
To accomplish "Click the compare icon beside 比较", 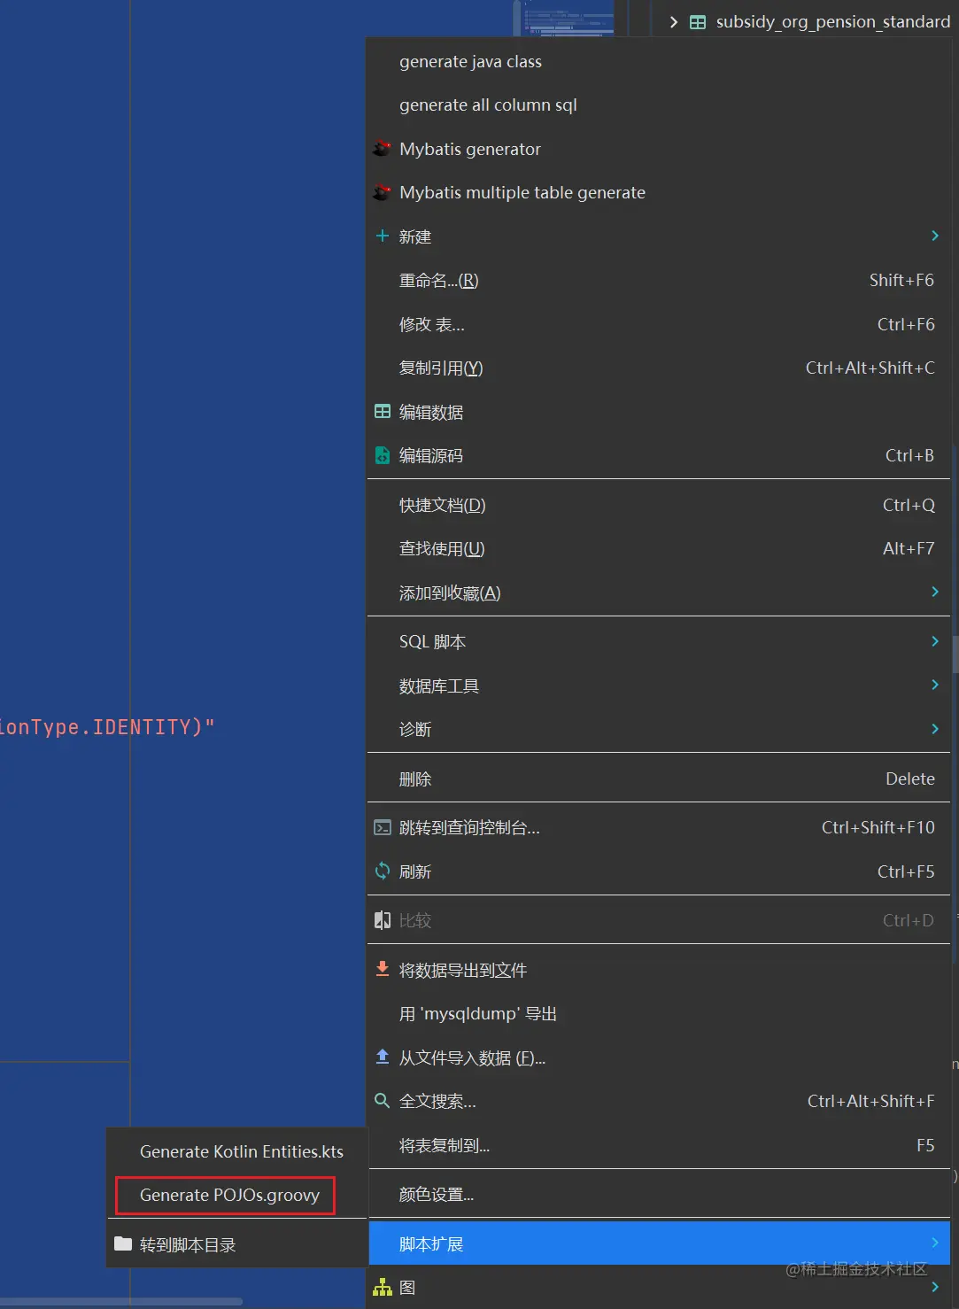I will coord(383,920).
